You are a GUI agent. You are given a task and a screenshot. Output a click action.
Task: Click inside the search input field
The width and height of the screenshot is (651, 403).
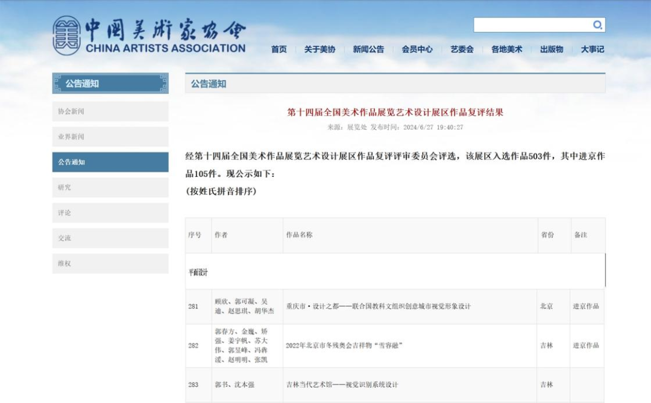click(x=532, y=25)
